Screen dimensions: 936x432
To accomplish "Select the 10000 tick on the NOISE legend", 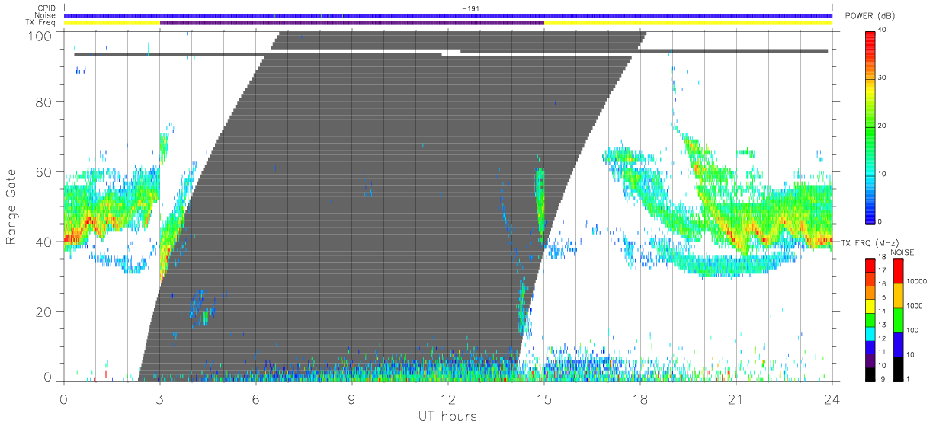I will tap(916, 280).
